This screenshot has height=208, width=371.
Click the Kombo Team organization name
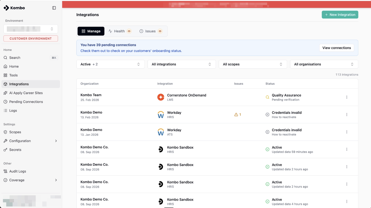point(91,95)
